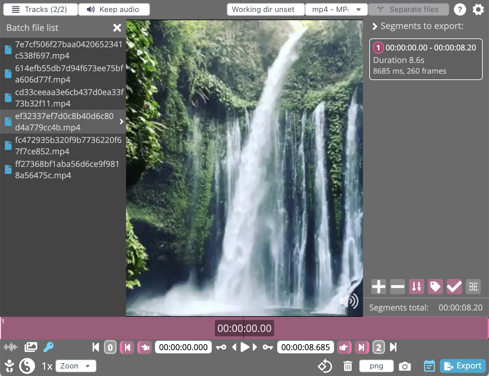Toggle the video volume speaker overlay

coord(349,301)
